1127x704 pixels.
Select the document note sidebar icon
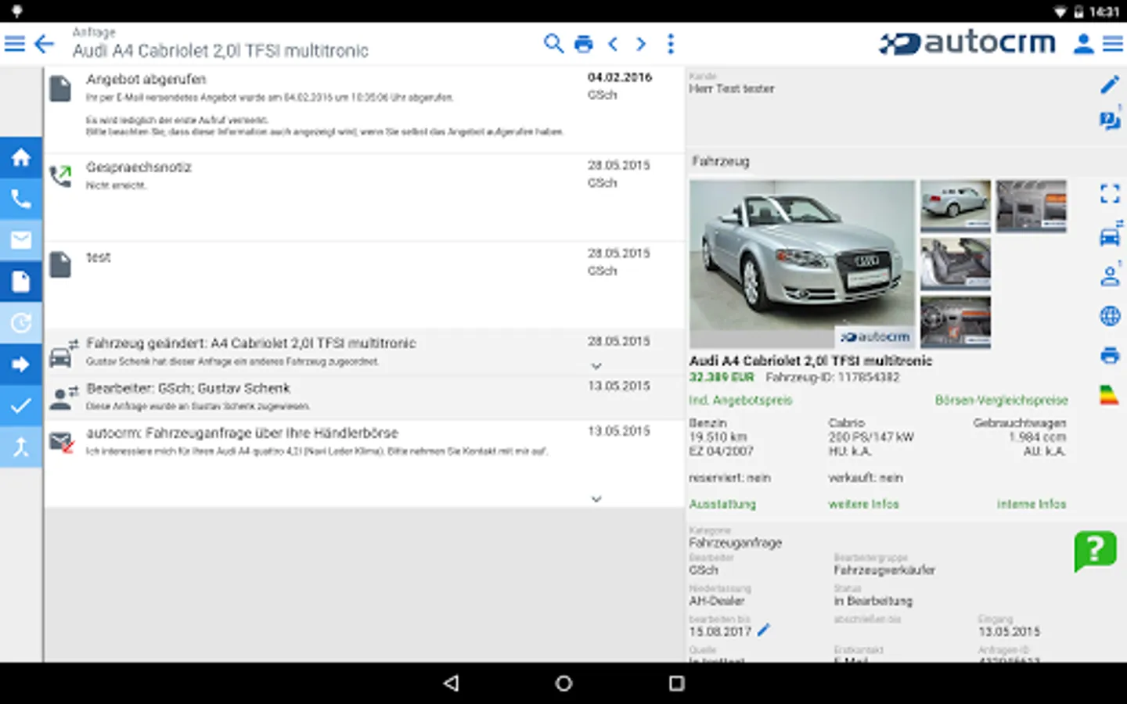click(21, 282)
